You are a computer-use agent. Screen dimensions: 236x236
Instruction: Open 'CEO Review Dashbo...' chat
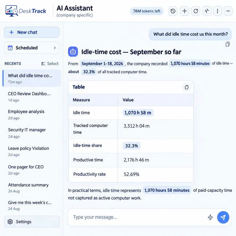pyautogui.click(x=32, y=96)
